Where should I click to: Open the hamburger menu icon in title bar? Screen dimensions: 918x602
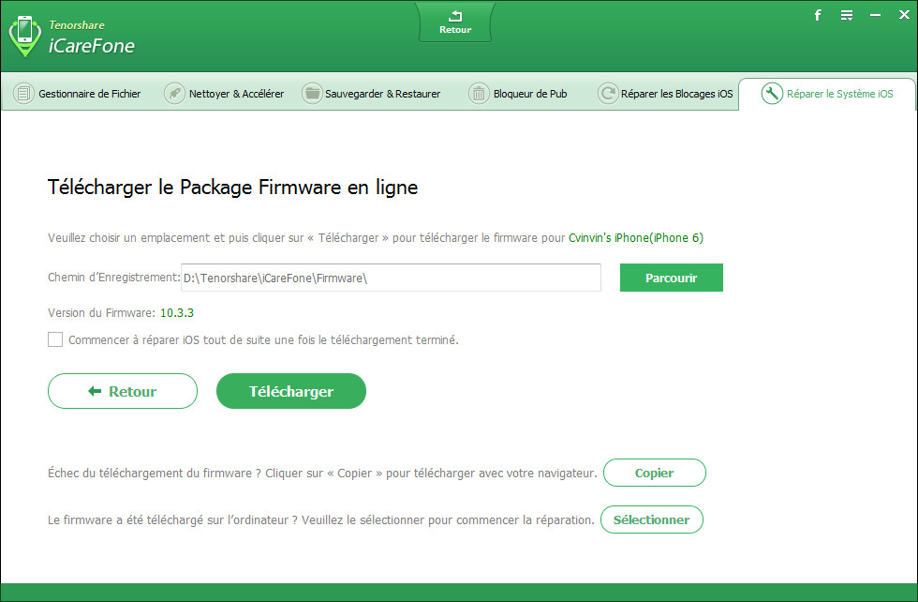coord(847,15)
